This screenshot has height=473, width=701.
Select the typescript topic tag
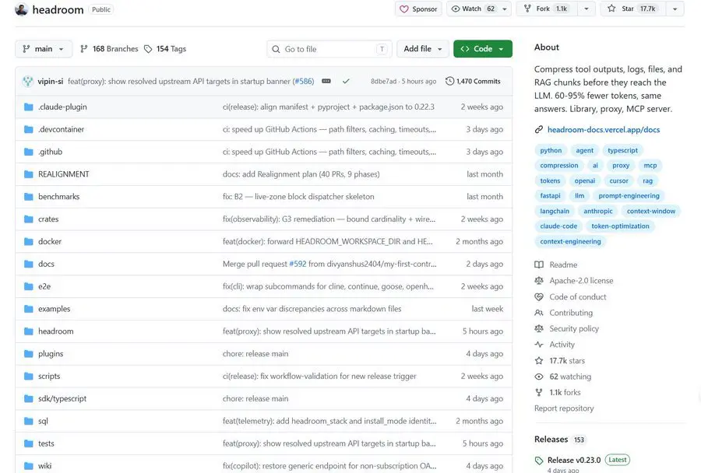click(622, 150)
